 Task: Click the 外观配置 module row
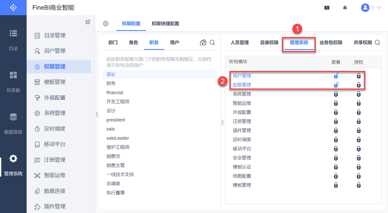click(x=242, y=112)
